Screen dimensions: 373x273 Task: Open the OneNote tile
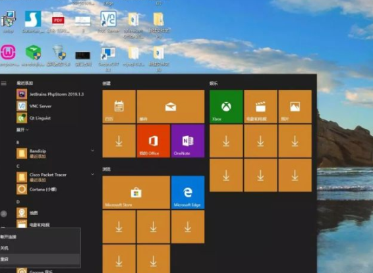[188, 141]
